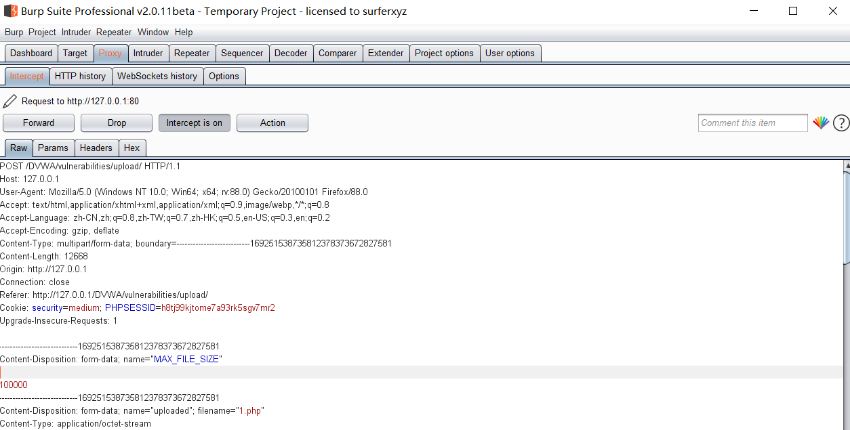Click the filename "1.php" value
Viewport: 850px width, 430px height.
[x=250, y=411]
